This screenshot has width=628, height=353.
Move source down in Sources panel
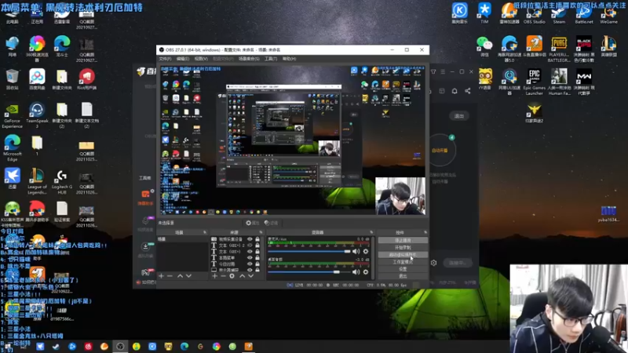[x=250, y=276]
